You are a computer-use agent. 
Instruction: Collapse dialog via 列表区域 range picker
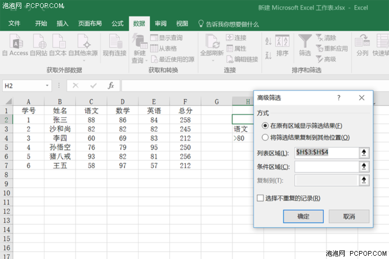[x=364, y=152]
